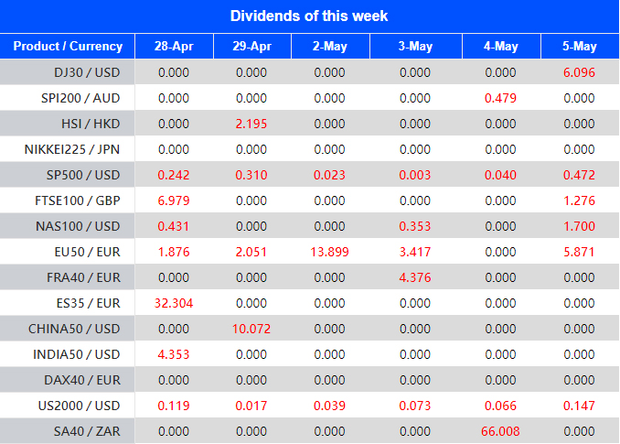Screen dimensions: 620x444
Task: Click the 29-Apr column header
Action: point(251,47)
